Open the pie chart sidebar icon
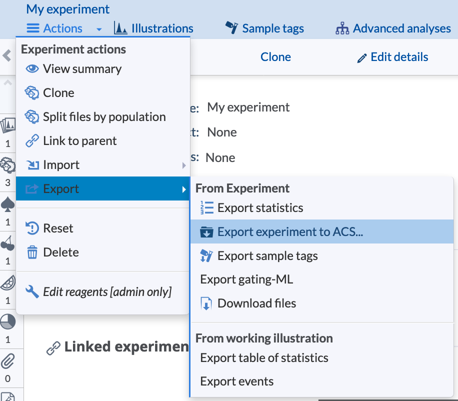 [8, 322]
